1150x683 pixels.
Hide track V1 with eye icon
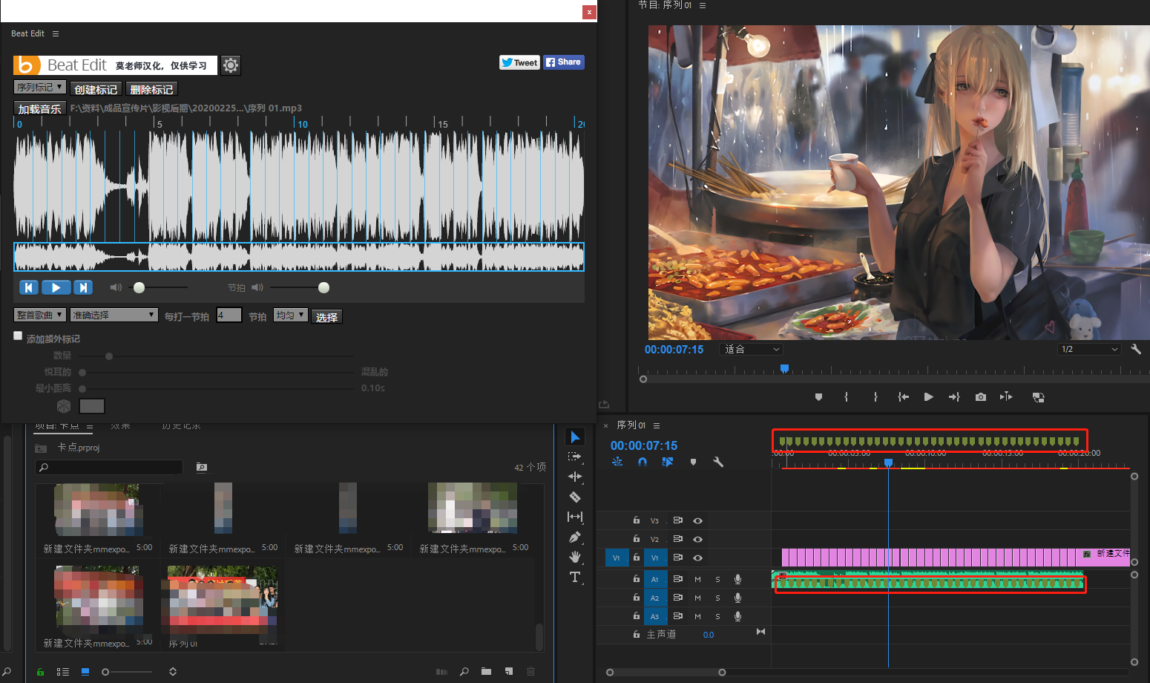697,558
